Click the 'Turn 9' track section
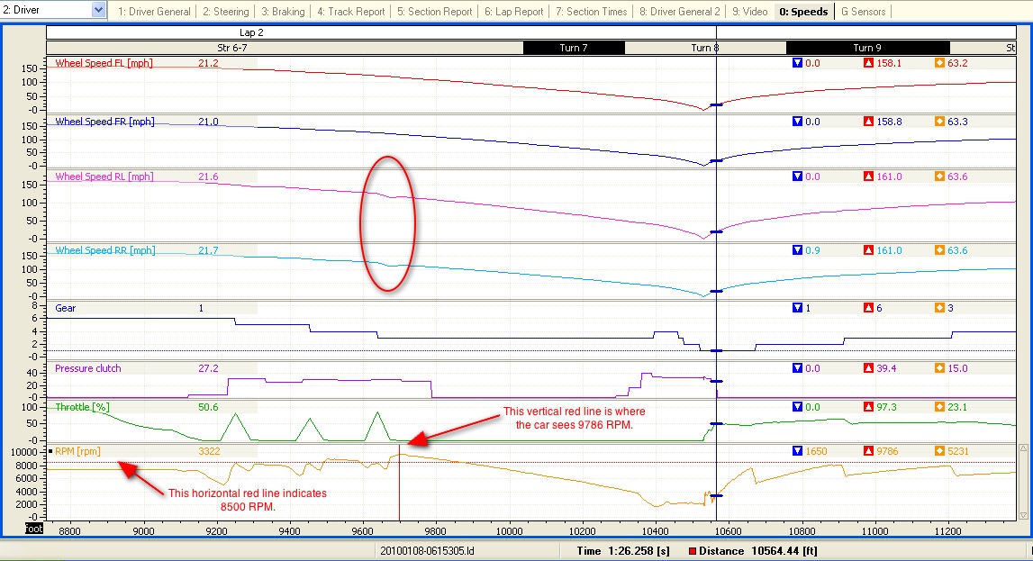Image resolution: width=1033 pixels, height=561 pixels. tap(867, 48)
